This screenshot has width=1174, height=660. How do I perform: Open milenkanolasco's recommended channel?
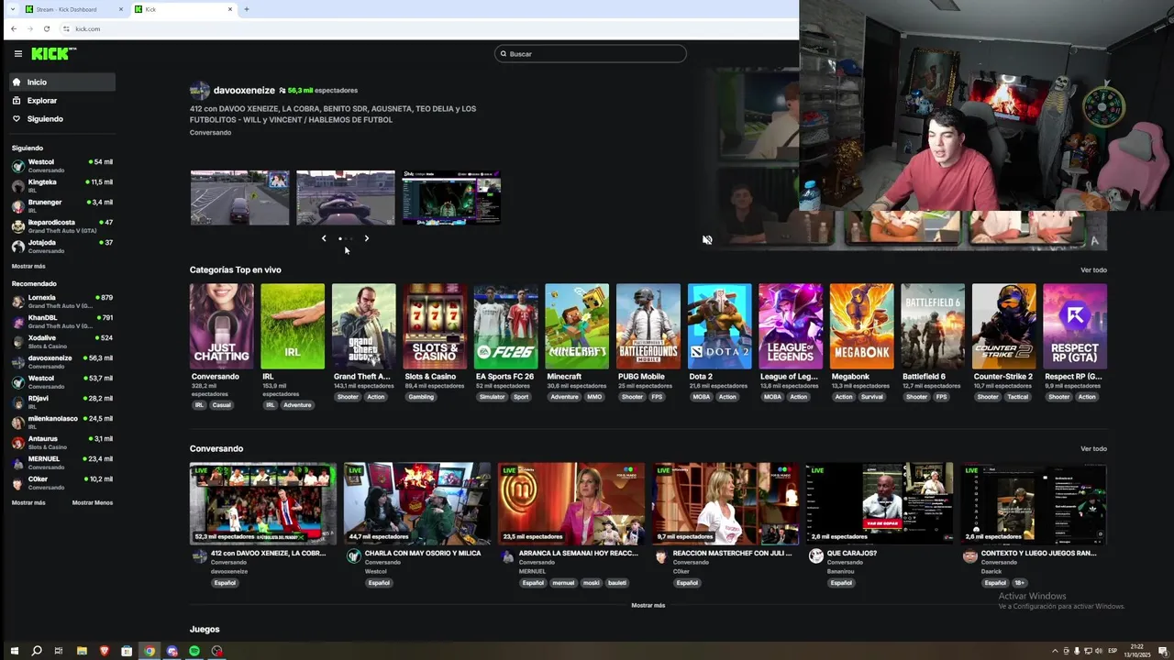pos(62,422)
